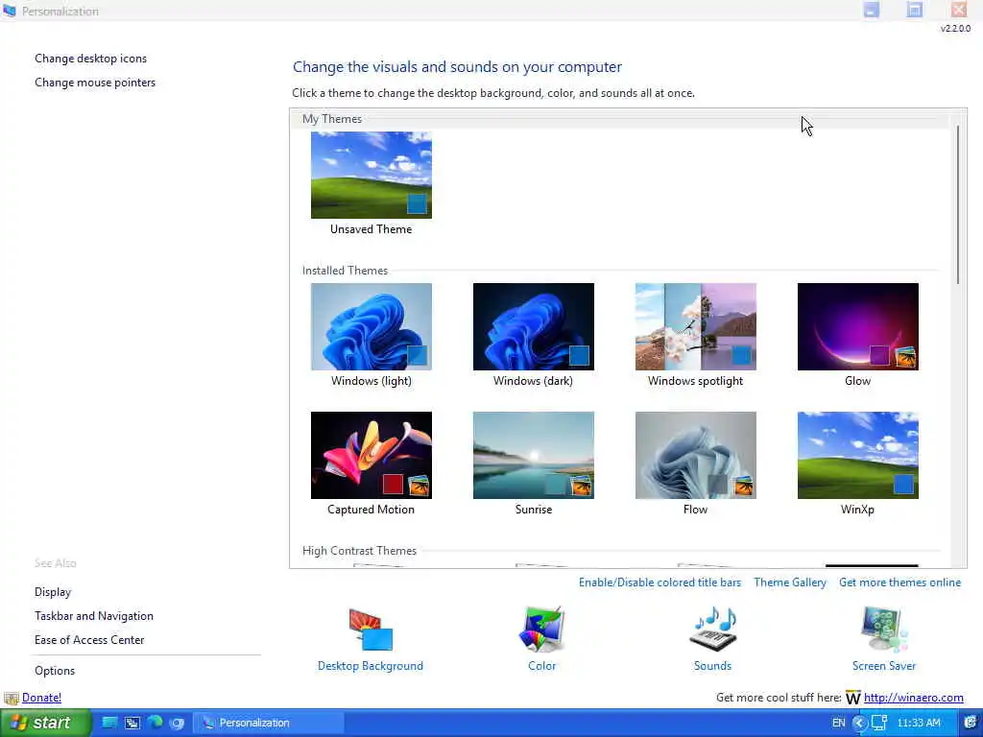
Task: Apply the Flow theme
Action: coord(696,455)
